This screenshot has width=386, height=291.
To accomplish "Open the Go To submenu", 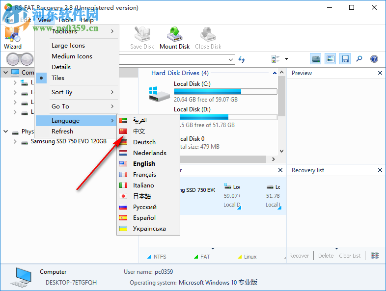I will point(77,106).
